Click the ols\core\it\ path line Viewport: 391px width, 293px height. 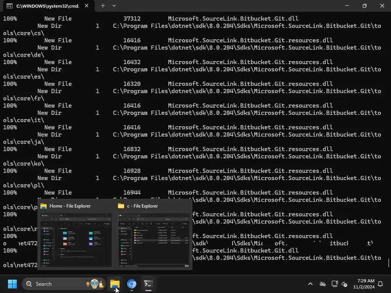(24, 120)
